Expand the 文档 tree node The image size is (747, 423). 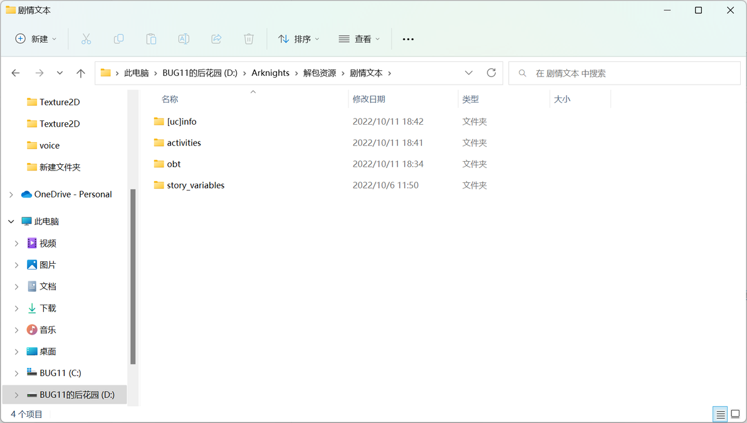pos(17,286)
